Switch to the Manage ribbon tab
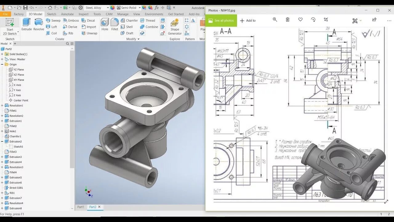Image resolution: width=394 pixels, height=222 pixels. point(123,14)
